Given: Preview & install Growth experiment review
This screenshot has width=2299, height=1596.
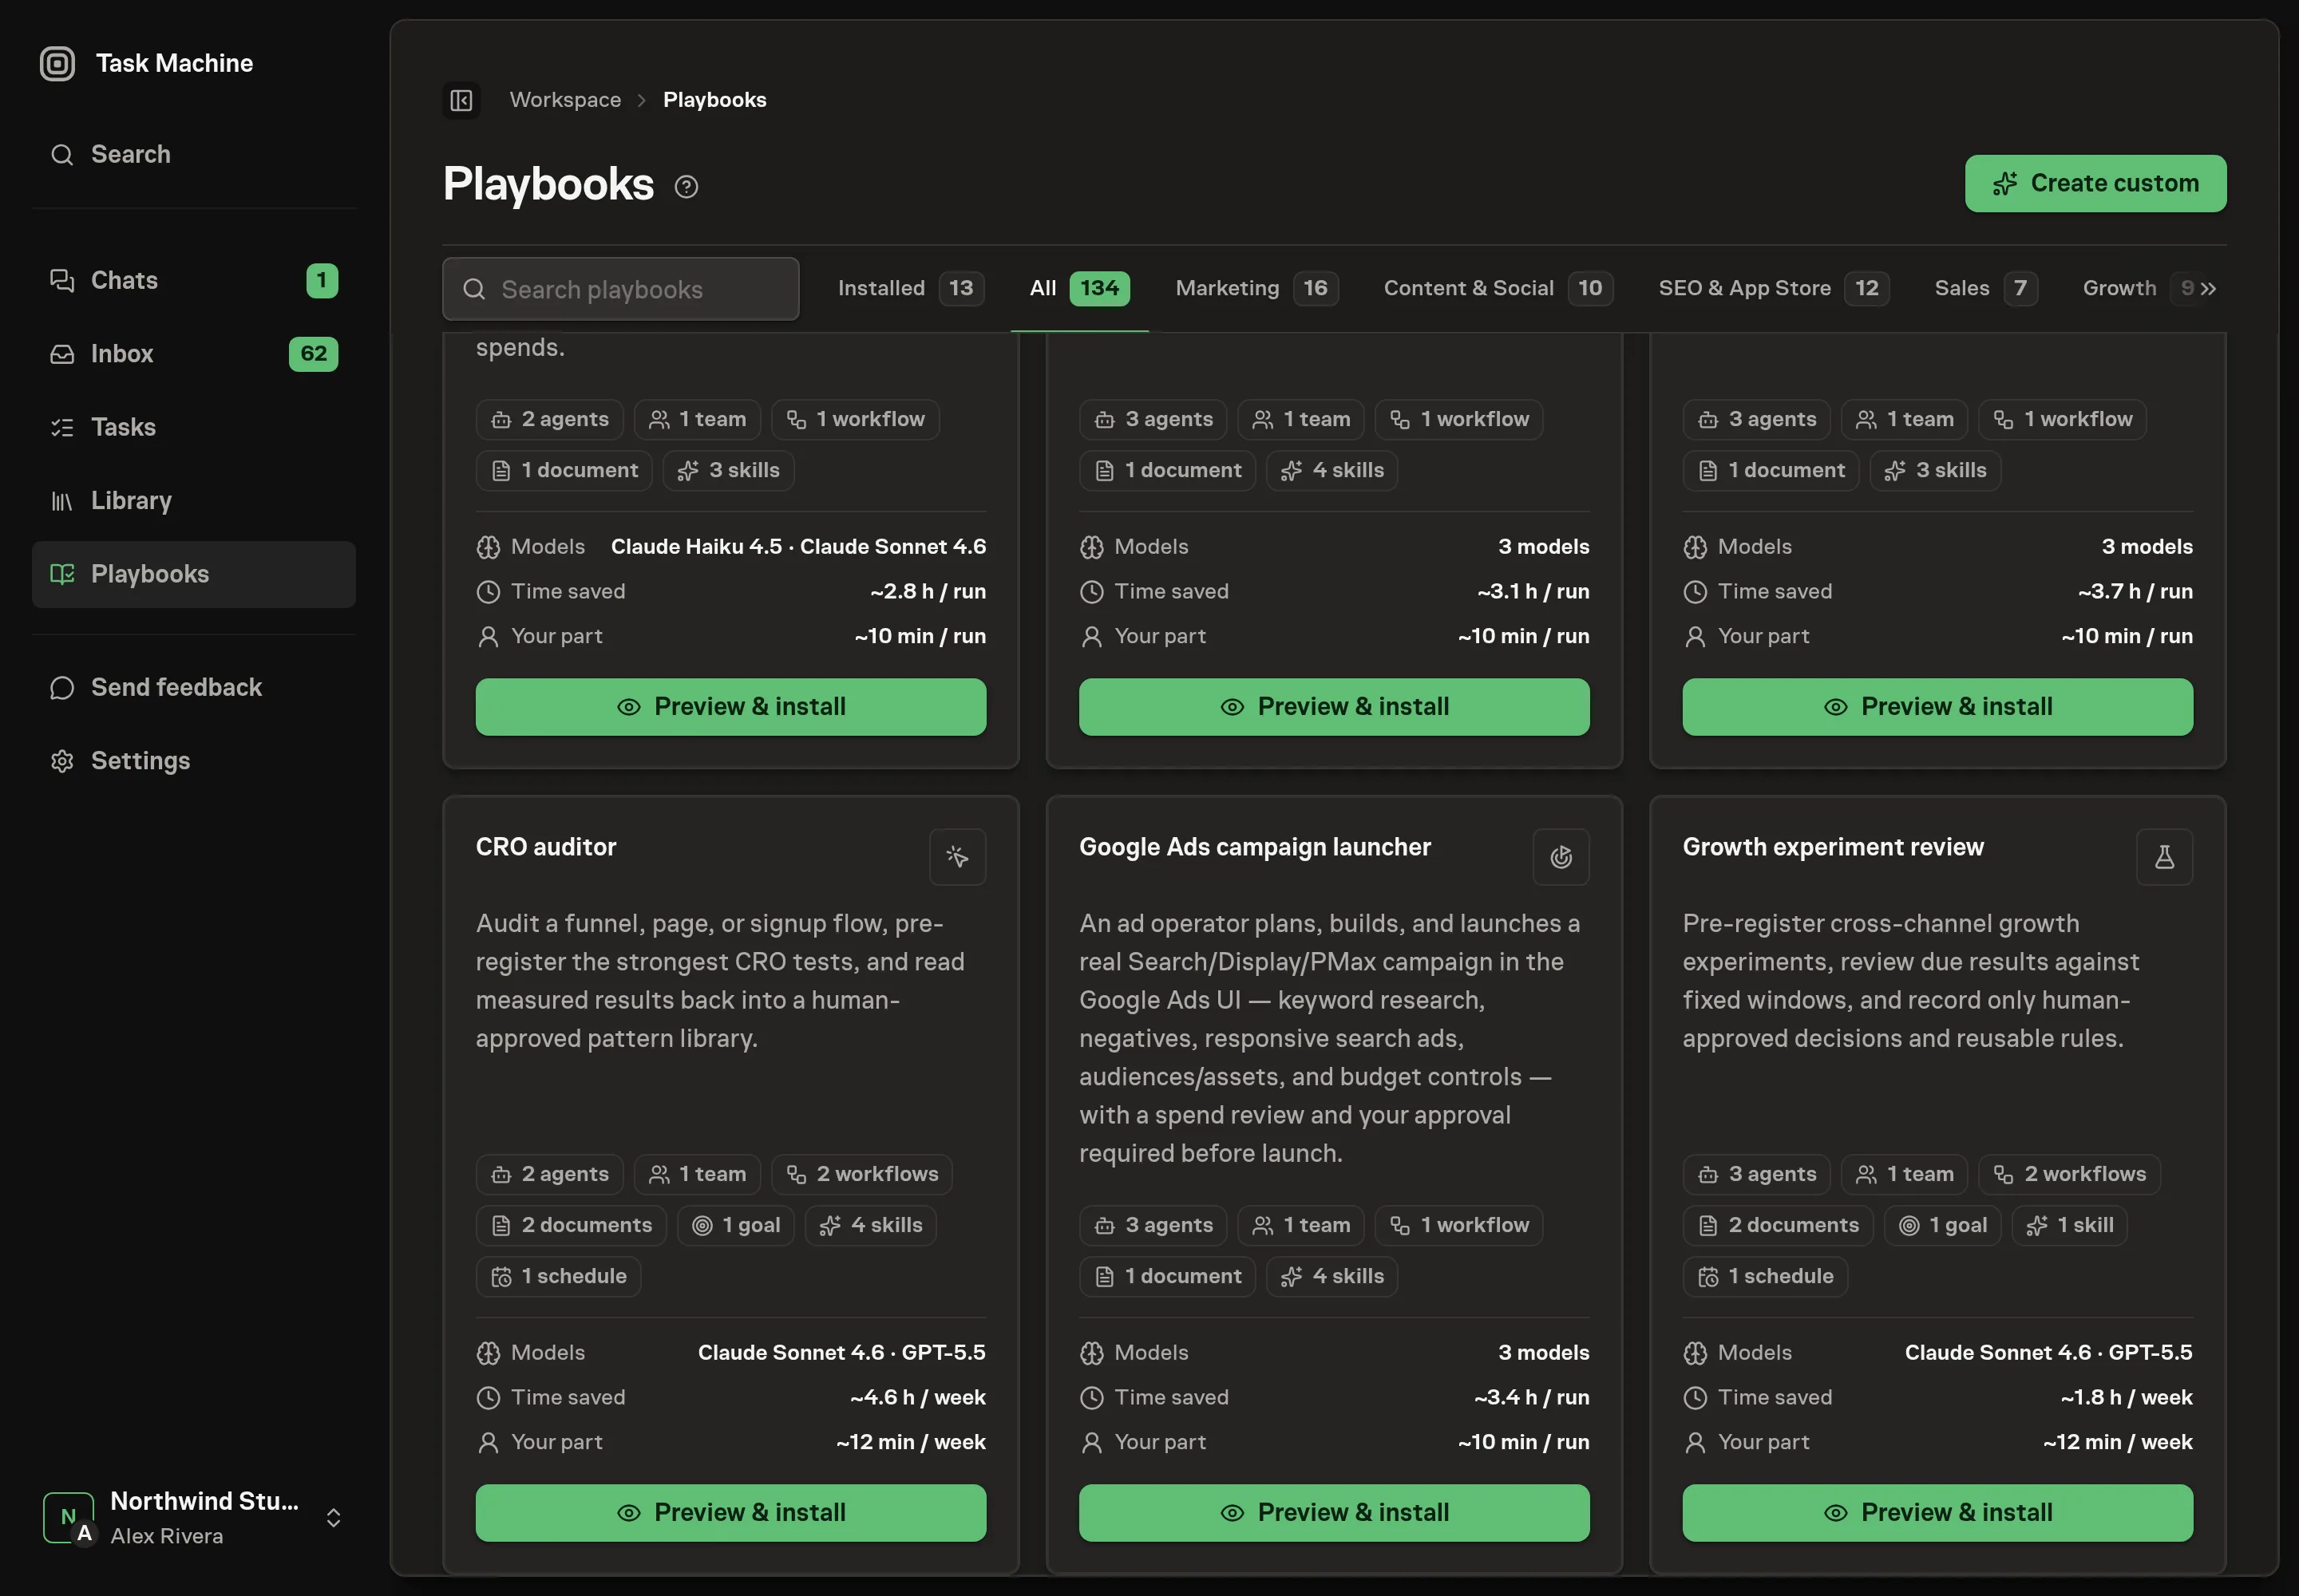Looking at the screenshot, I should tap(1937, 1513).
